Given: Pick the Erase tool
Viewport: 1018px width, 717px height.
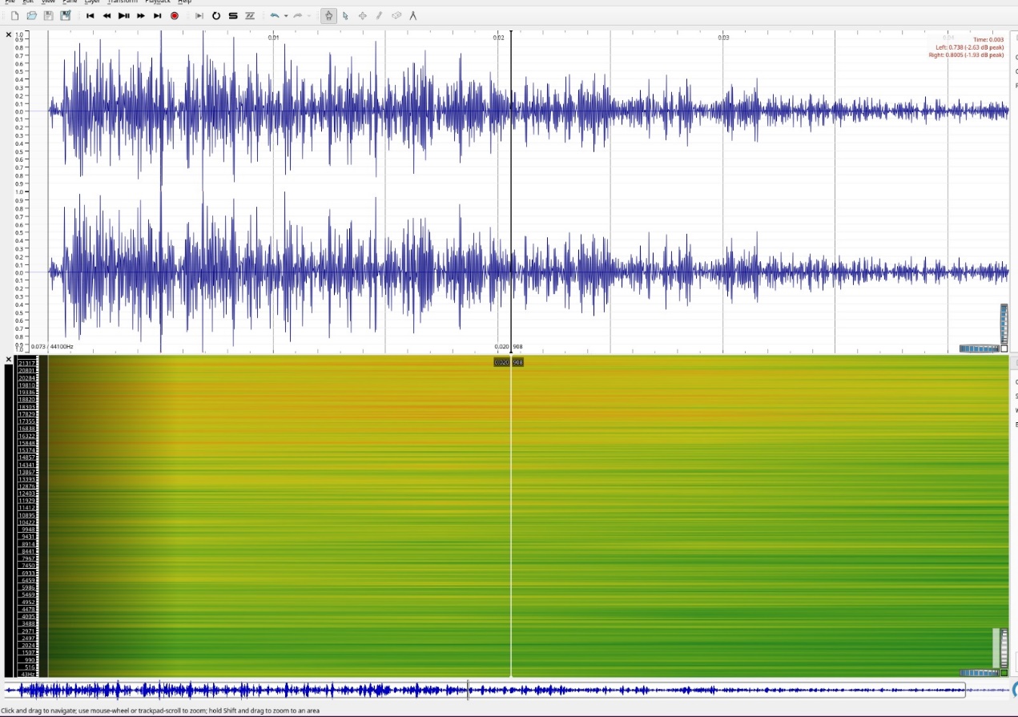Looking at the screenshot, I should click(x=396, y=16).
